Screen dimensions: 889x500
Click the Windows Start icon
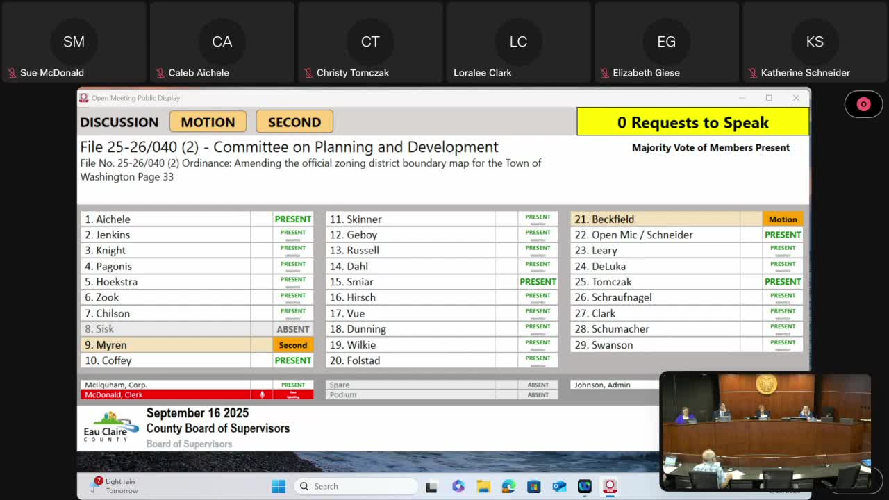click(x=279, y=486)
